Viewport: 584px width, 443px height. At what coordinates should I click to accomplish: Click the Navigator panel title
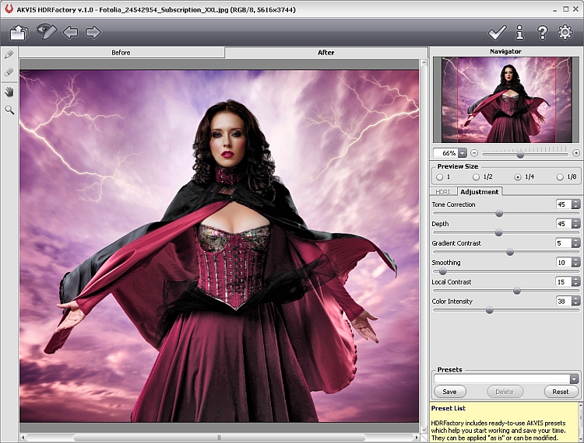505,51
